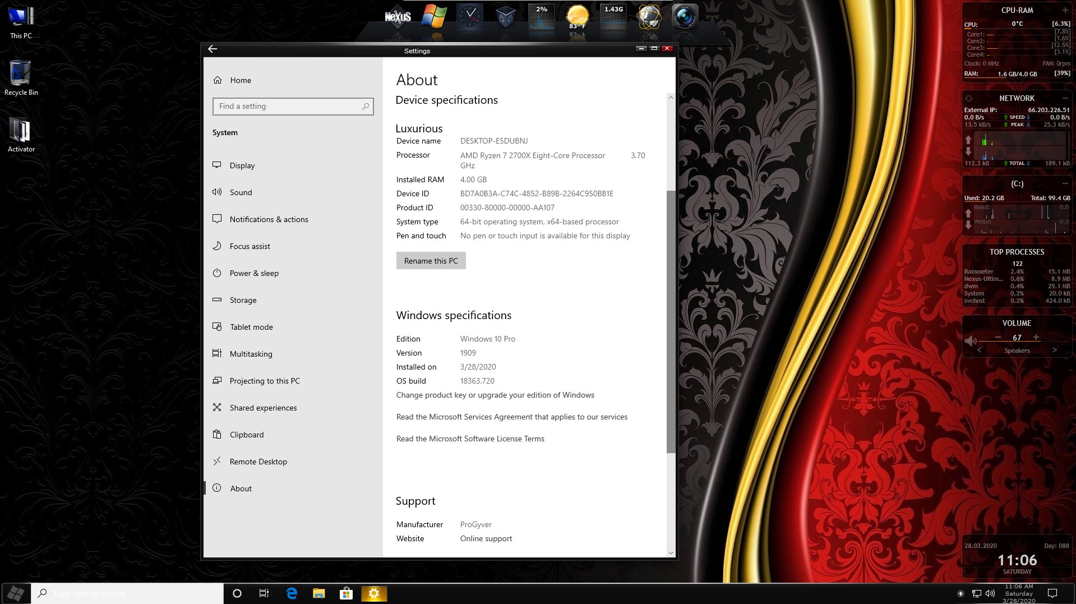This screenshot has height=604, width=1076.
Task: Click the Rename this PC button
Action: (x=431, y=261)
